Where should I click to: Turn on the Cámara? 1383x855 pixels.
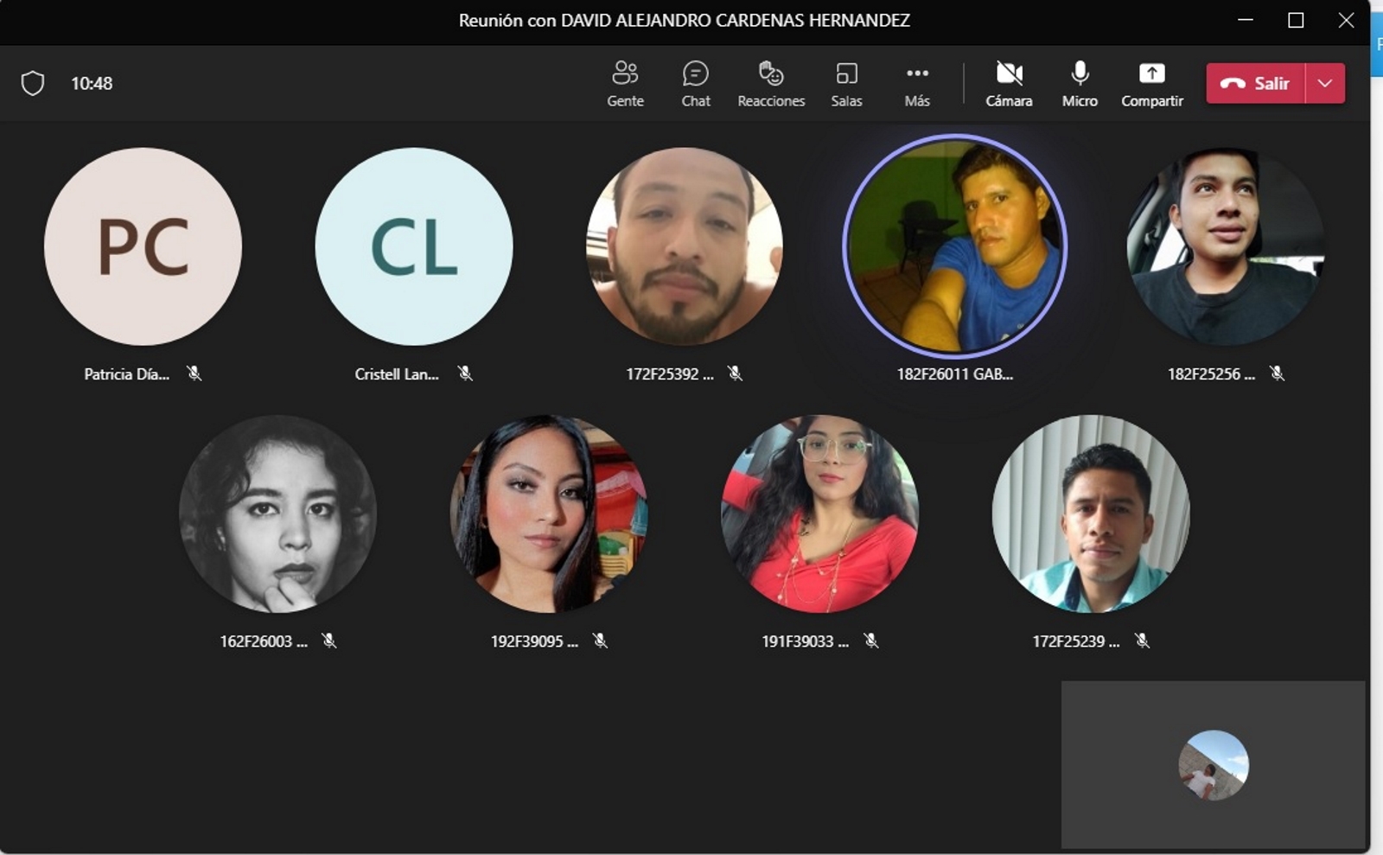click(x=1009, y=84)
